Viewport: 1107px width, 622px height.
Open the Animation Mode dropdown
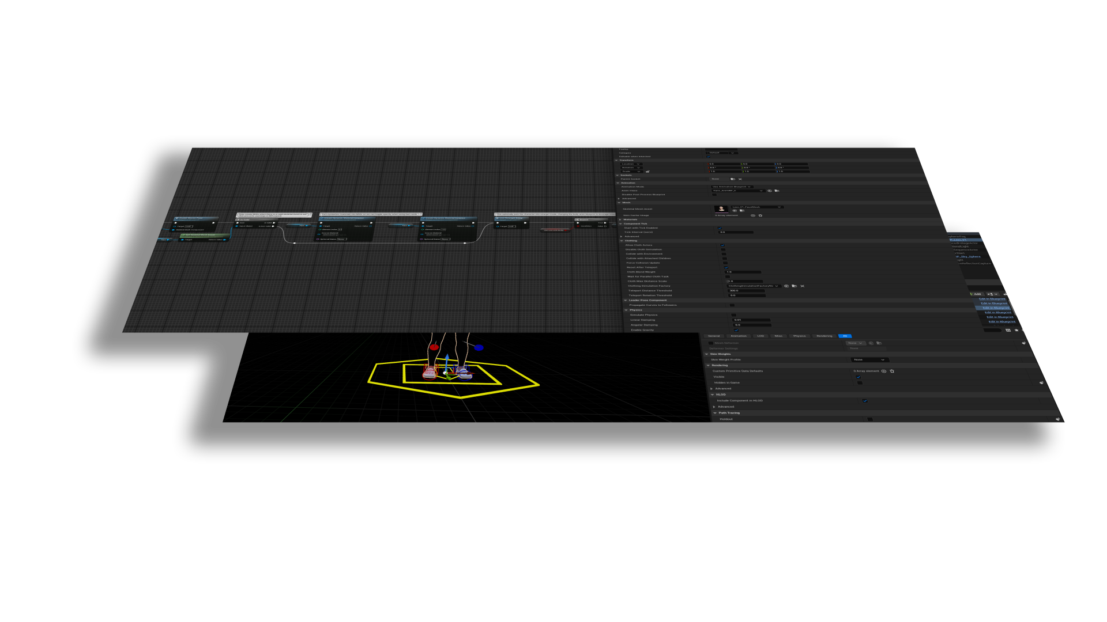click(732, 187)
